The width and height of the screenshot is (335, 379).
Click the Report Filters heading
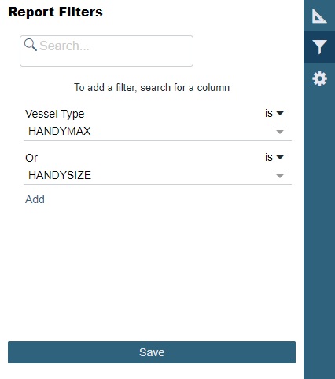[x=55, y=12]
